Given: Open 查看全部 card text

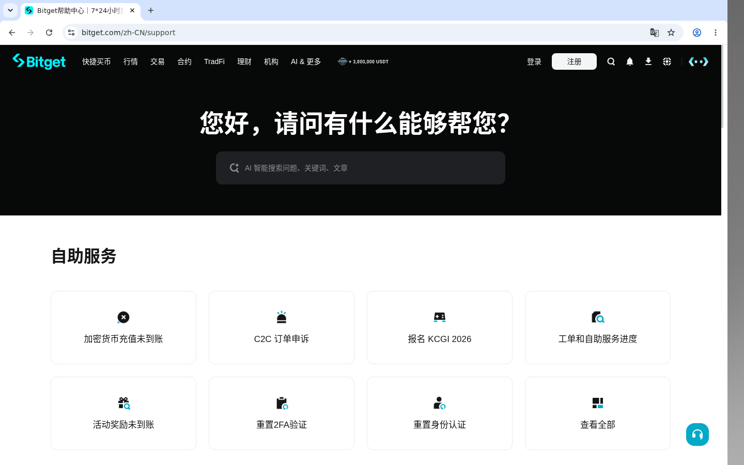Looking at the screenshot, I should tap(598, 425).
